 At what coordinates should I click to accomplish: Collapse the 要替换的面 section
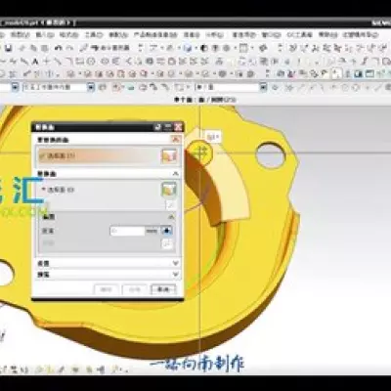click(176, 140)
